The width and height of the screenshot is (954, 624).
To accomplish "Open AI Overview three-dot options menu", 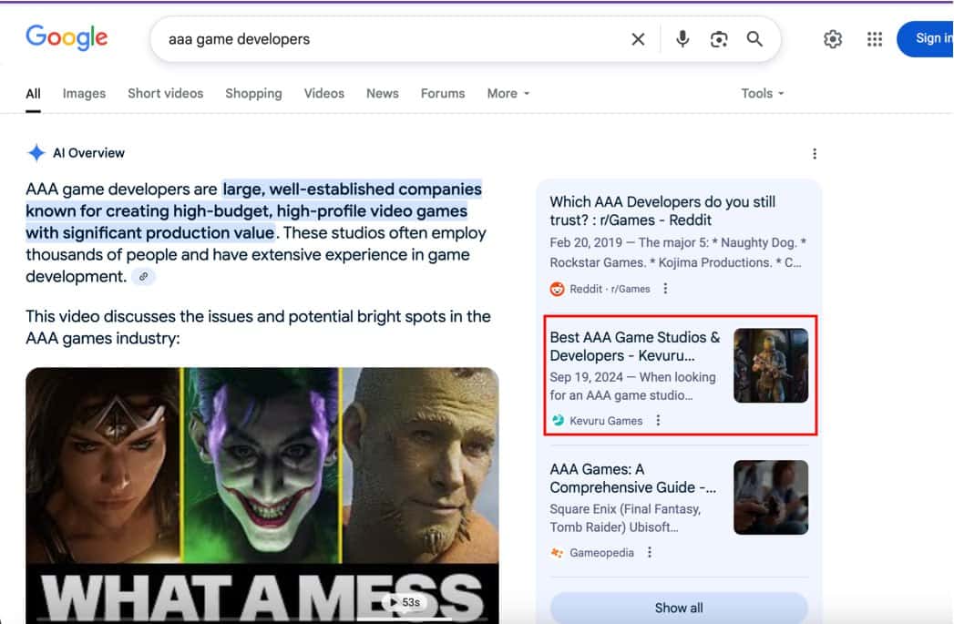I will 814,154.
